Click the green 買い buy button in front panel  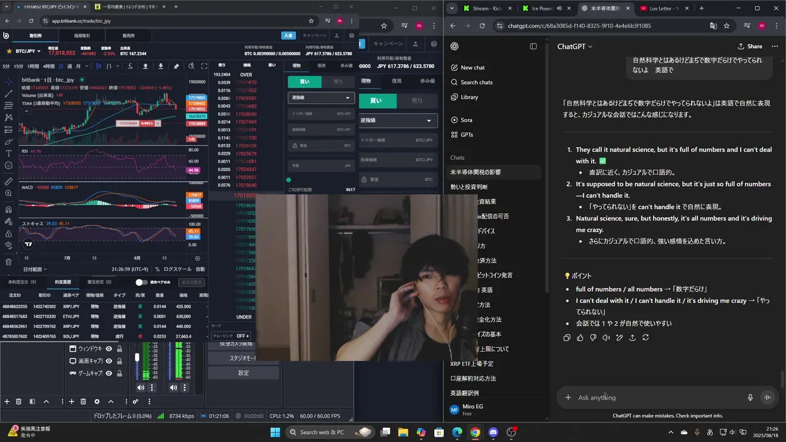click(305, 81)
